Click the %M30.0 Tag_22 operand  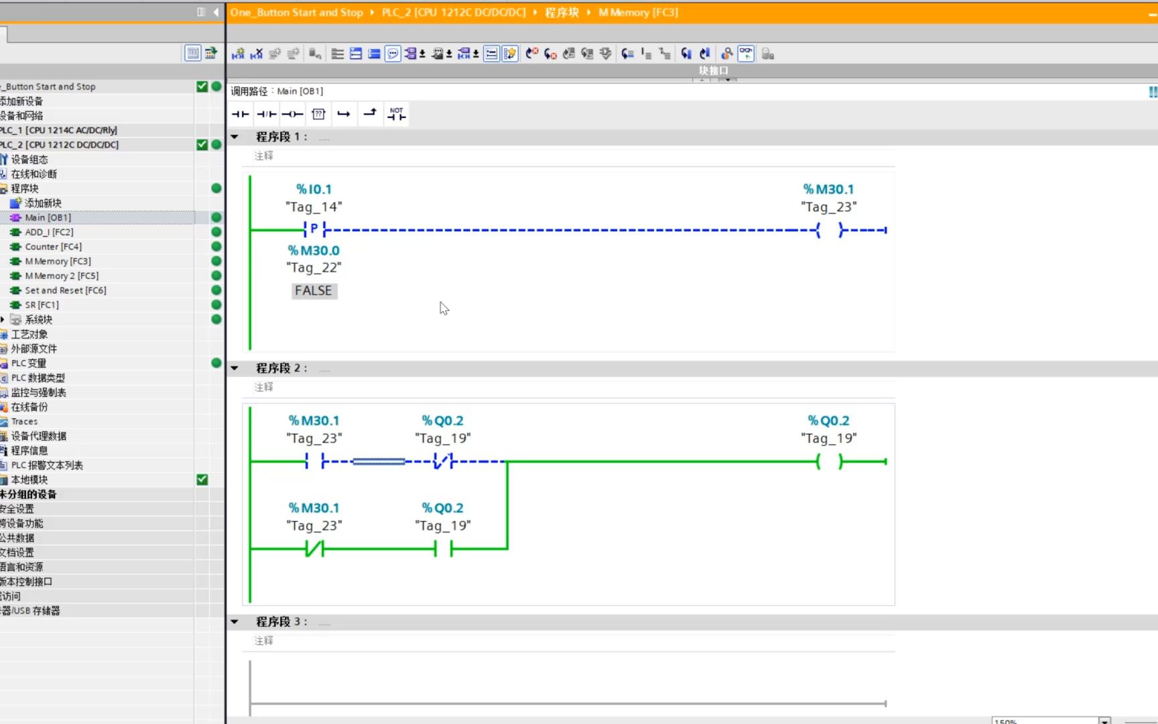(314, 259)
